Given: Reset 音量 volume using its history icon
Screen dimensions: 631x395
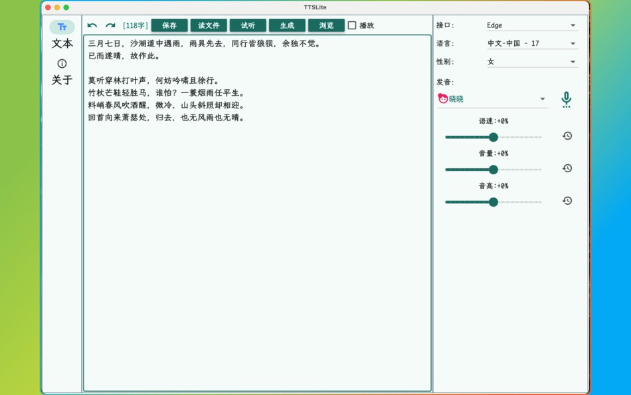Looking at the screenshot, I should click(x=567, y=168).
